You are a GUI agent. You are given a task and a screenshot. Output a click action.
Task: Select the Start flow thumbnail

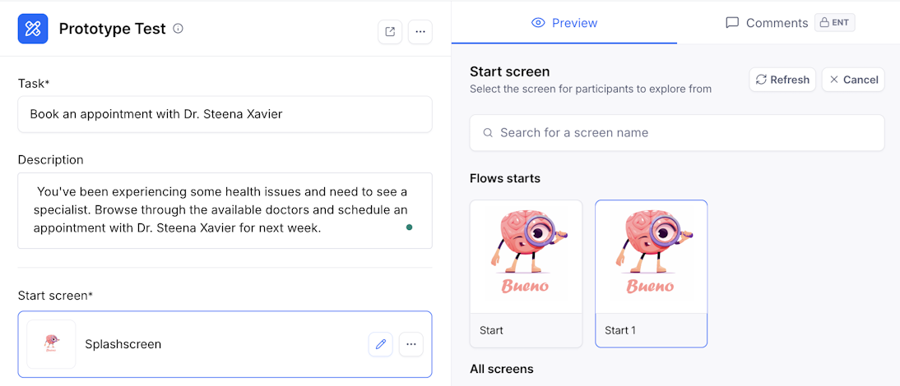[526, 273]
